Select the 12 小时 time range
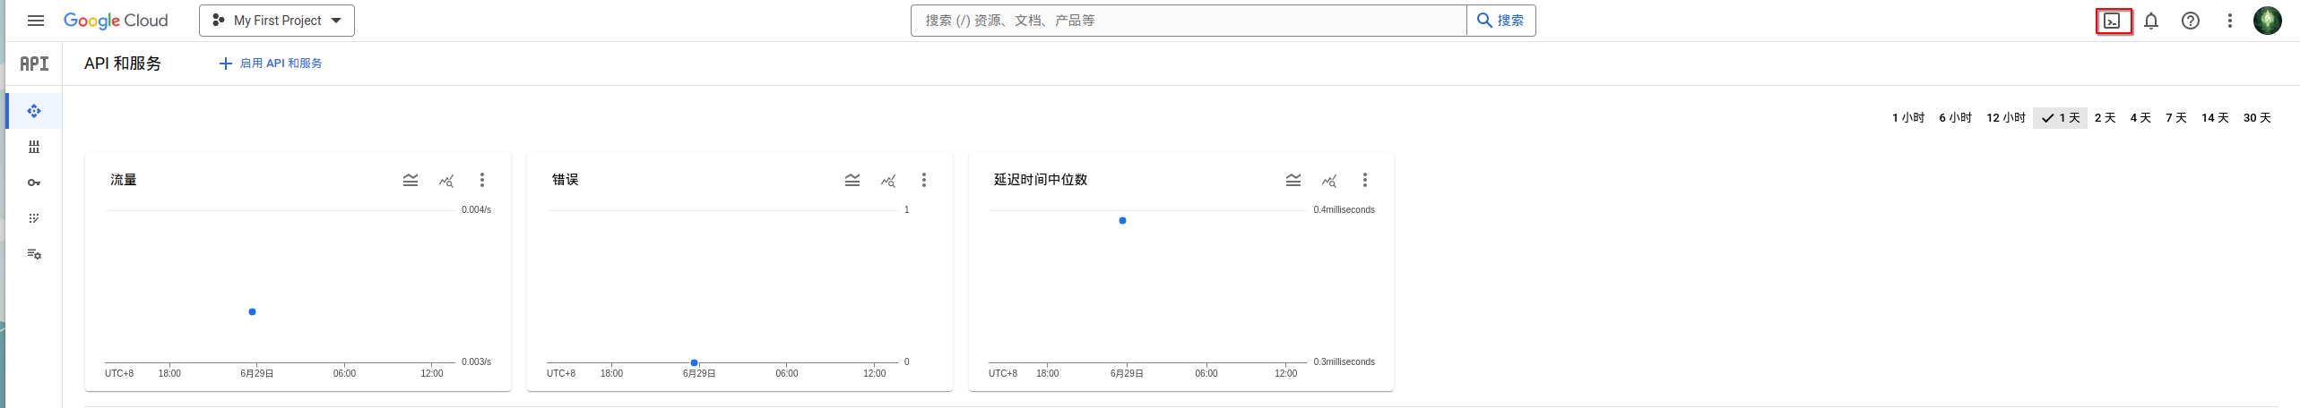This screenshot has height=408, width=2300. tap(2006, 118)
